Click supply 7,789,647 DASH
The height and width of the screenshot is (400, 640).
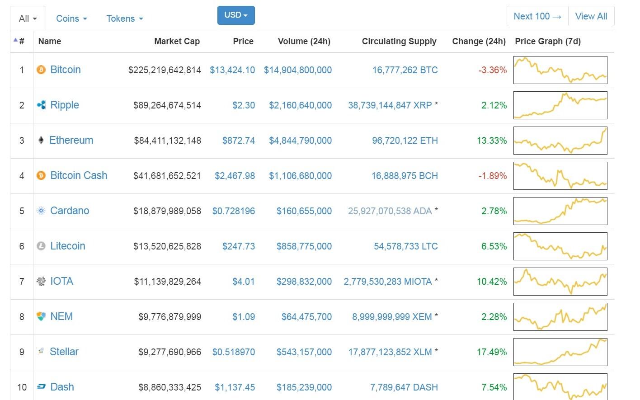(404, 387)
